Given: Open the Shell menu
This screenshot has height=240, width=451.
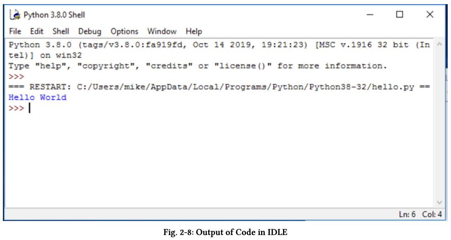Looking at the screenshot, I should 61,31.
